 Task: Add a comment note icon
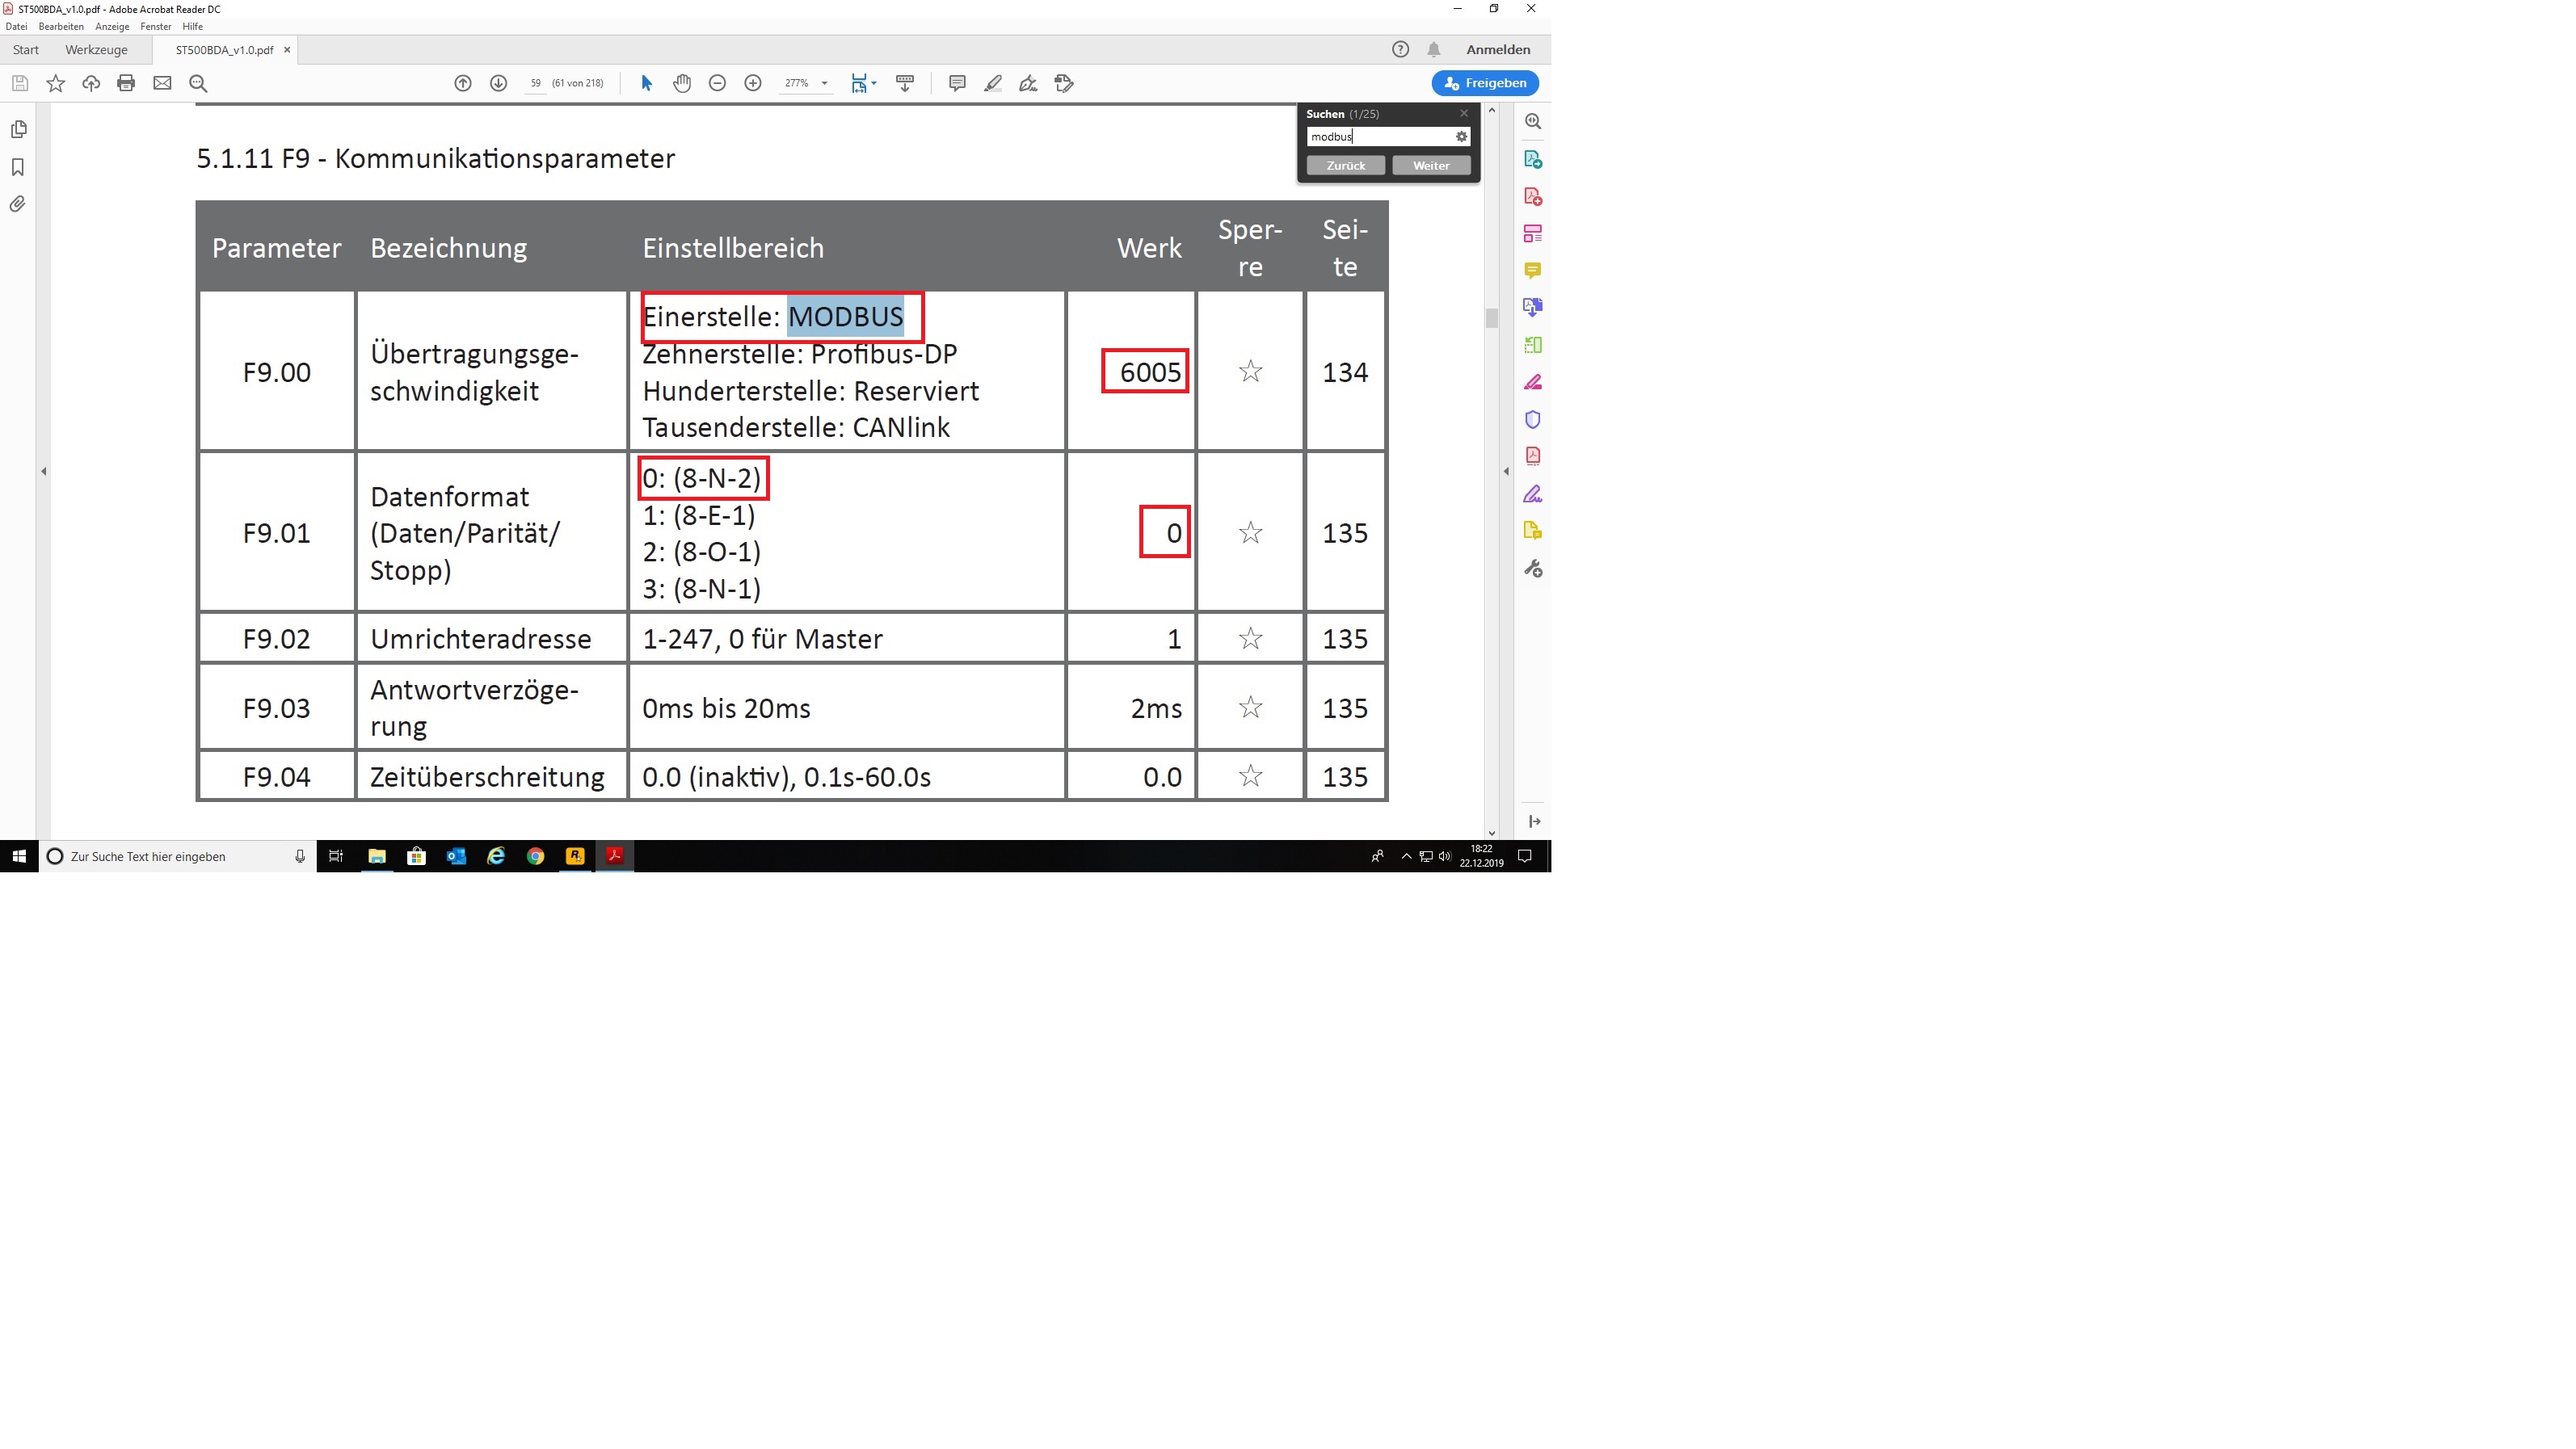click(957, 83)
